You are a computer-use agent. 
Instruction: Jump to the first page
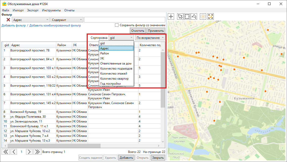click(x=6, y=152)
